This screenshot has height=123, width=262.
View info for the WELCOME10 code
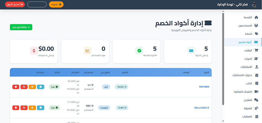(40, 108)
